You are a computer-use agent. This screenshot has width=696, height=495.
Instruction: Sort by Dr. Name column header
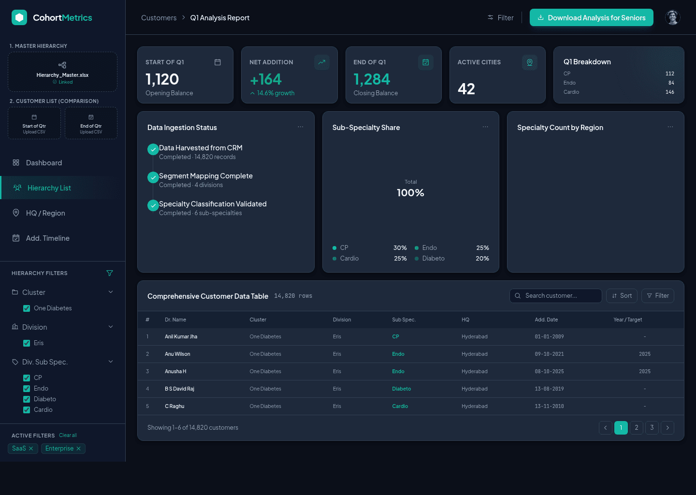pyautogui.click(x=175, y=320)
